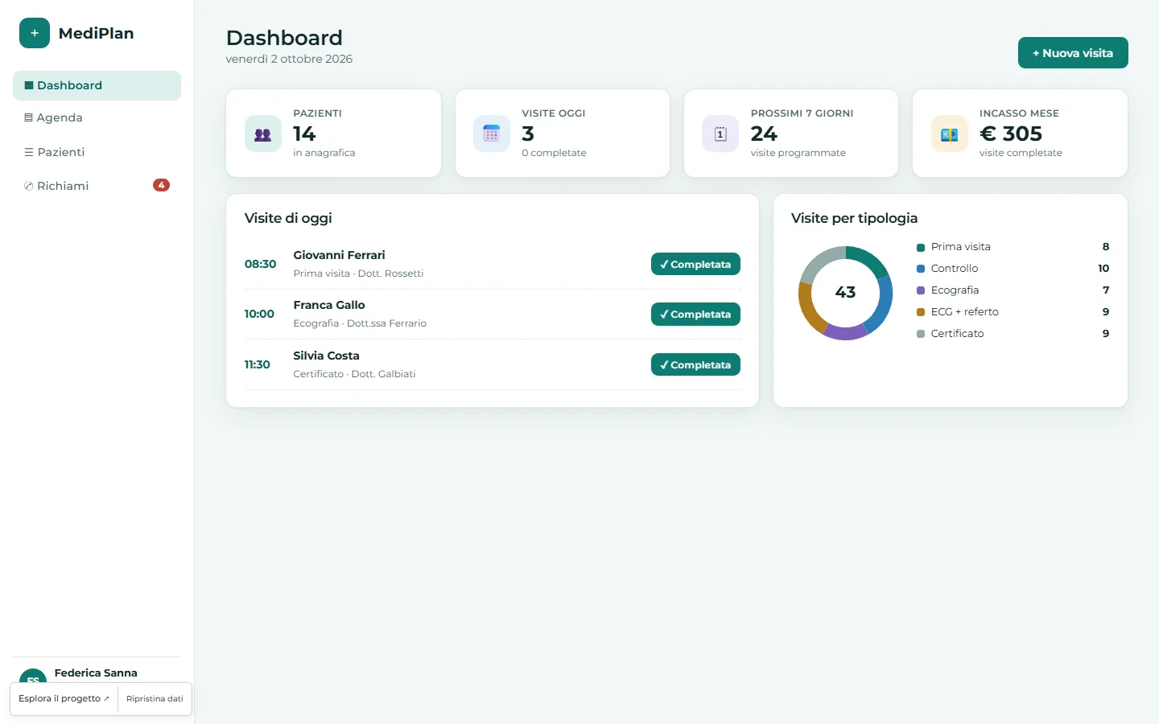Click the donut chart center showing 43

[845, 293]
